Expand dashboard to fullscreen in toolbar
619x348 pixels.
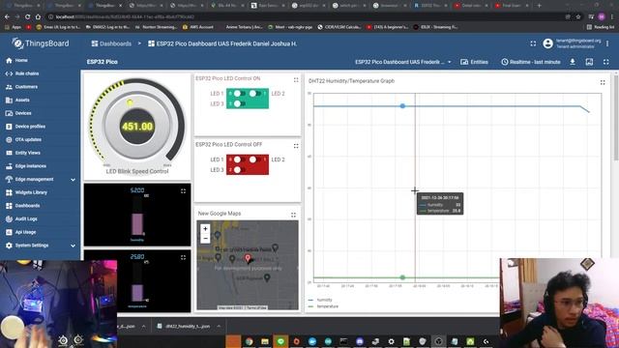(x=606, y=62)
